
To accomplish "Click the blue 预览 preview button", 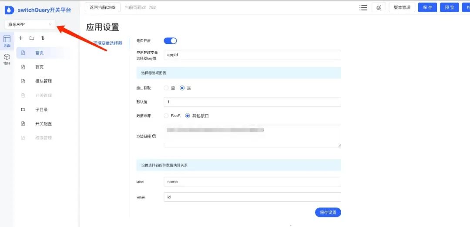I will point(449,7).
